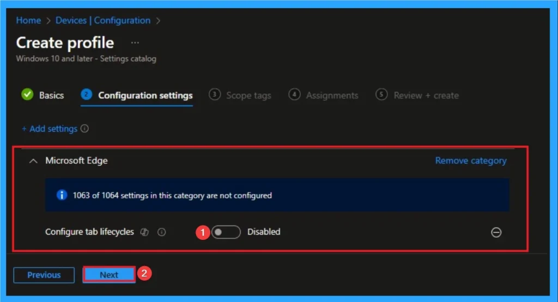Click the Configure tab lifecycles label
Image resolution: width=558 pixels, height=302 pixels.
(x=89, y=232)
